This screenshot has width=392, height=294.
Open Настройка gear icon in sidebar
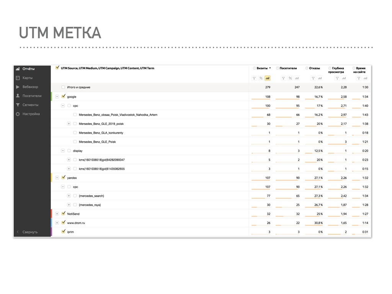(x=17, y=114)
